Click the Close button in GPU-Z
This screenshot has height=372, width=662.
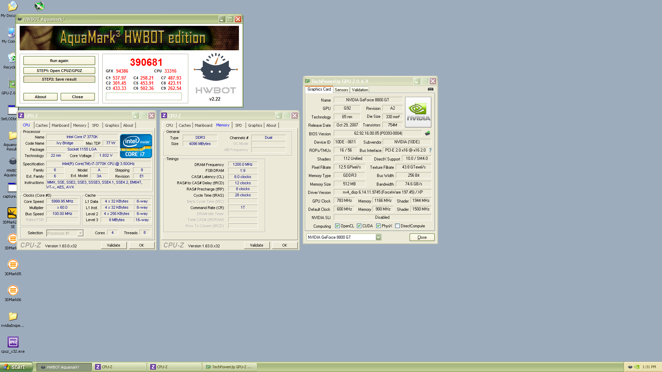[x=422, y=237]
